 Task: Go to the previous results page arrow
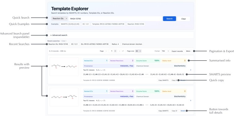(106, 51)
